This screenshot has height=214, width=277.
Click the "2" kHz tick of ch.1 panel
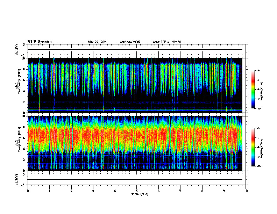[24, 102]
